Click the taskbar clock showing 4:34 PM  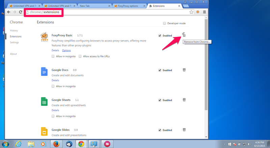260,144
